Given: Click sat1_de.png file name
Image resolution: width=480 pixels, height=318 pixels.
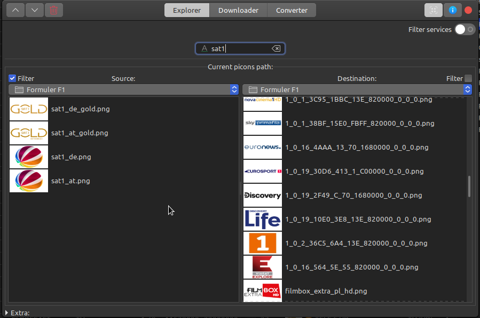Looking at the screenshot, I should [x=71, y=157].
